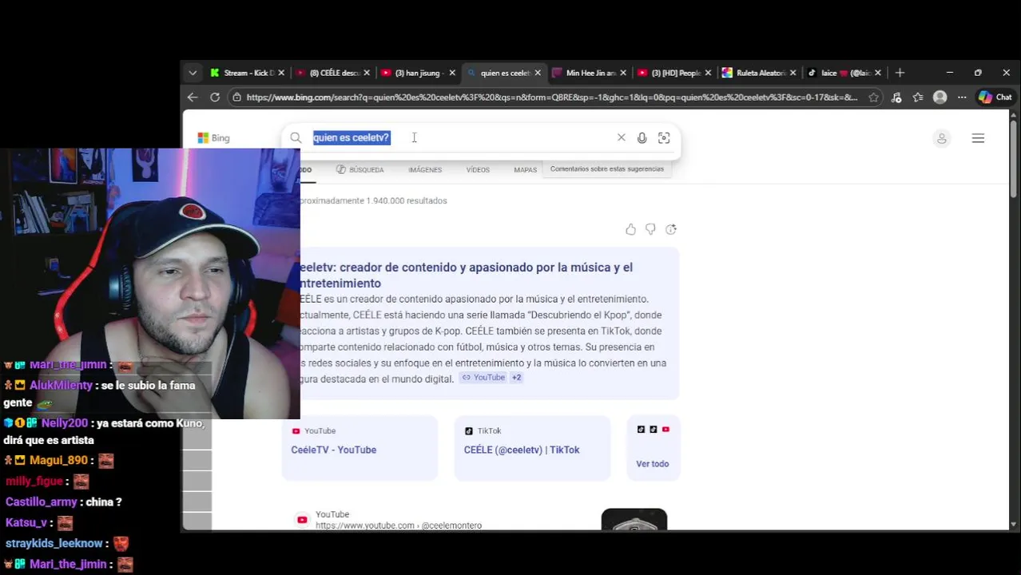Click Ver todo sources link
The image size is (1021, 575).
click(653, 463)
